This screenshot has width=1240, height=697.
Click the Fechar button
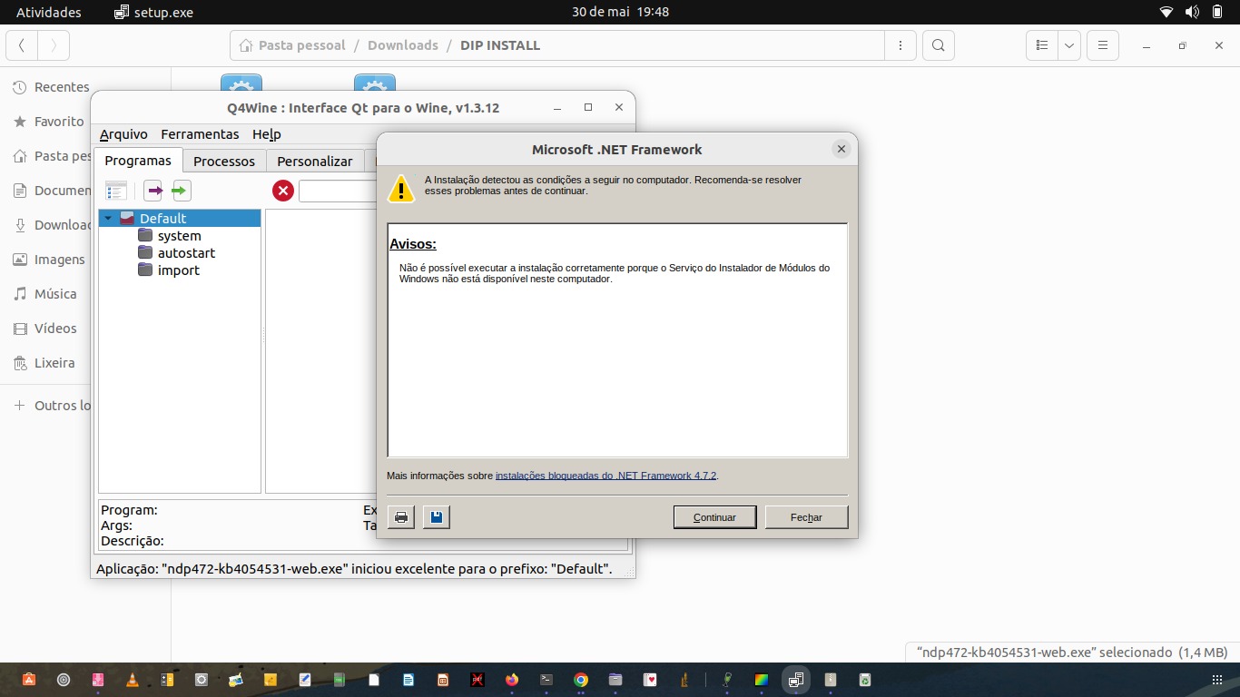click(807, 517)
